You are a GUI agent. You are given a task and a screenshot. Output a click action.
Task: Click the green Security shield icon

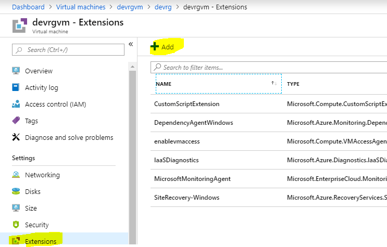16,225
